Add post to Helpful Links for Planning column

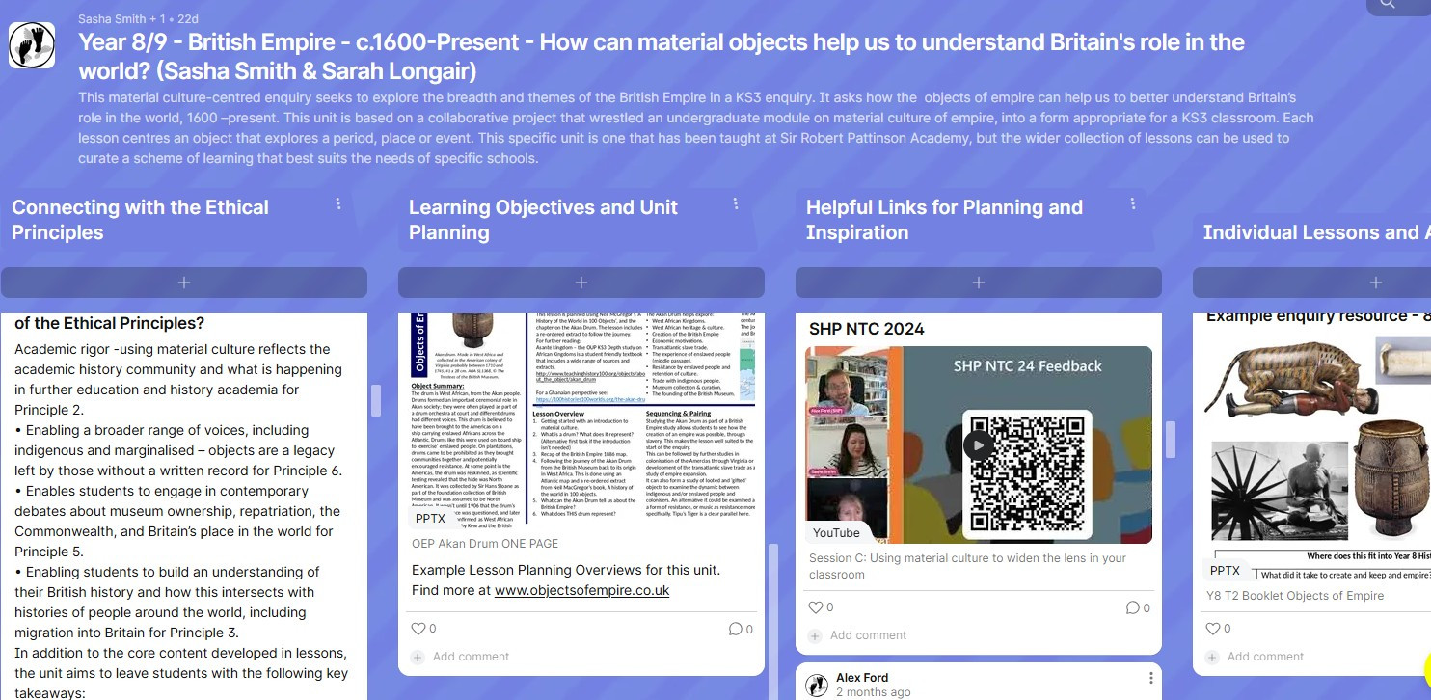click(x=979, y=283)
